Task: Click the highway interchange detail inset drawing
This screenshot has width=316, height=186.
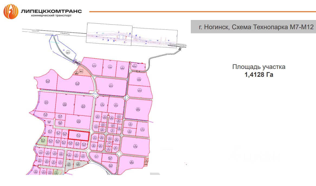Action: [132, 35]
